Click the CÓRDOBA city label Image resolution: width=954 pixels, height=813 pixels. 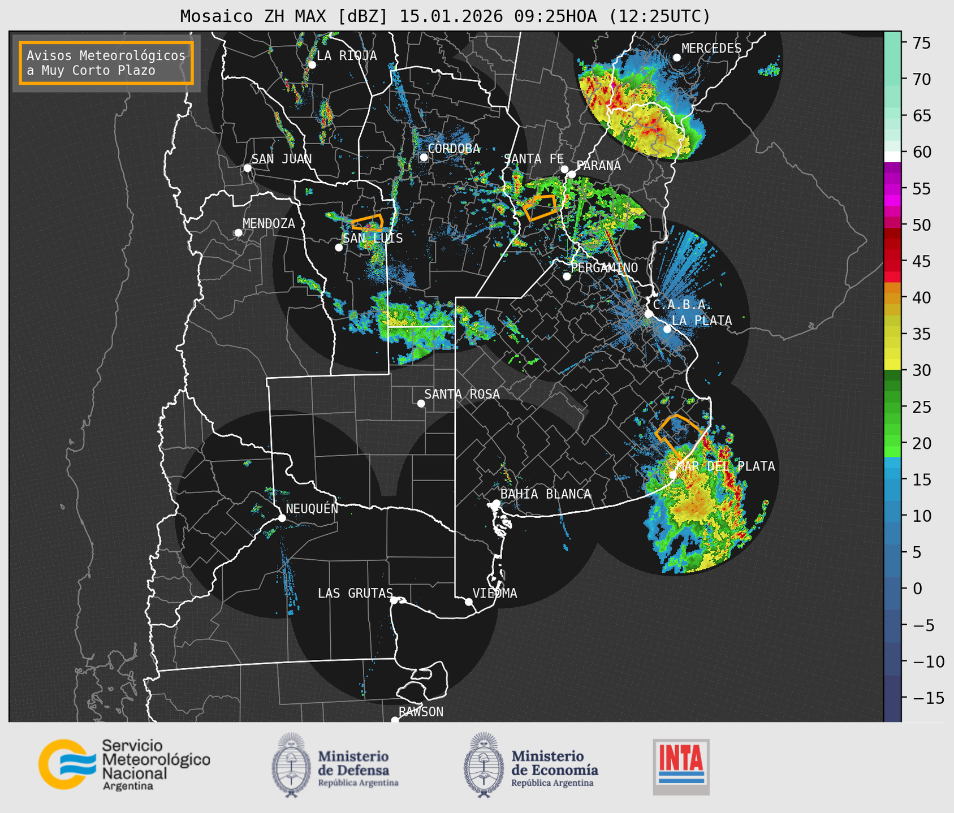coord(454,148)
